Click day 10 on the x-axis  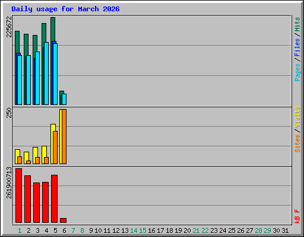coord(98,230)
